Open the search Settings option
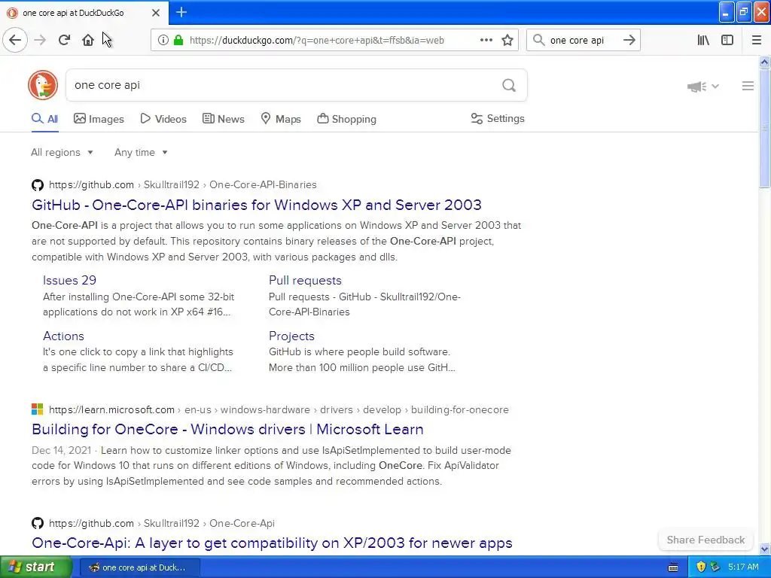 click(x=498, y=118)
